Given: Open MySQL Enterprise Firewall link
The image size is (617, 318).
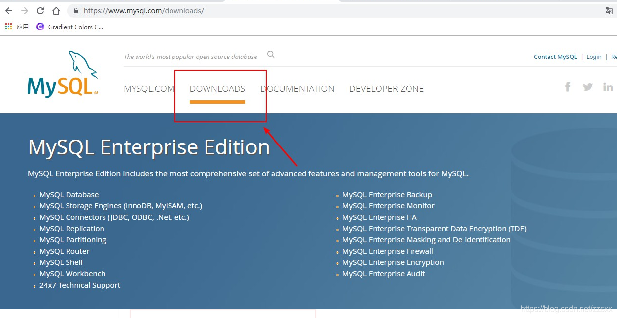Looking at the screenshot, I should click(x=388, y=251).
